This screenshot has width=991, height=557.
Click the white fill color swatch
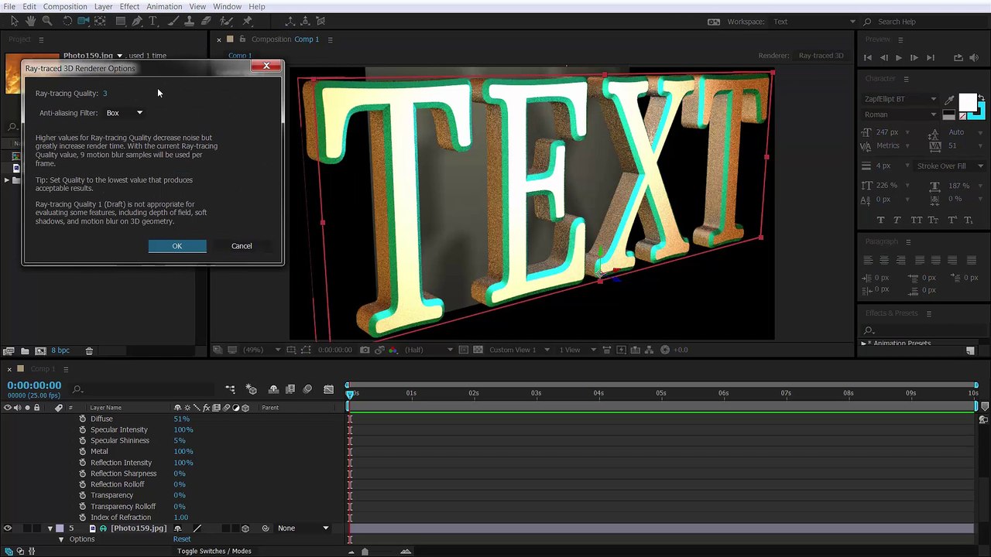coord(968,102)
